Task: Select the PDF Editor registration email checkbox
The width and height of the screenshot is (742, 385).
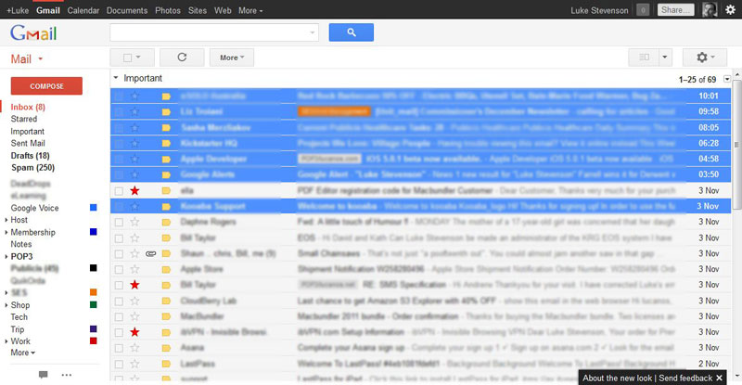Action: tap(119, 191)
